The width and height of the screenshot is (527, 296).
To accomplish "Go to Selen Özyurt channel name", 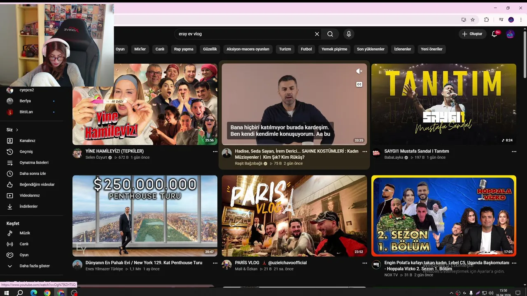I will [x=96, y=157].
